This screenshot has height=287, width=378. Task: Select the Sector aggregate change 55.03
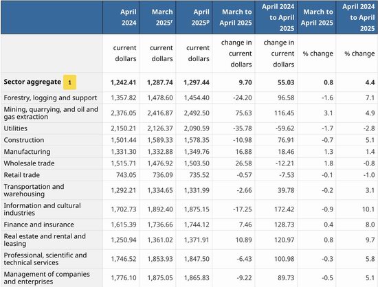pos(286,82)
